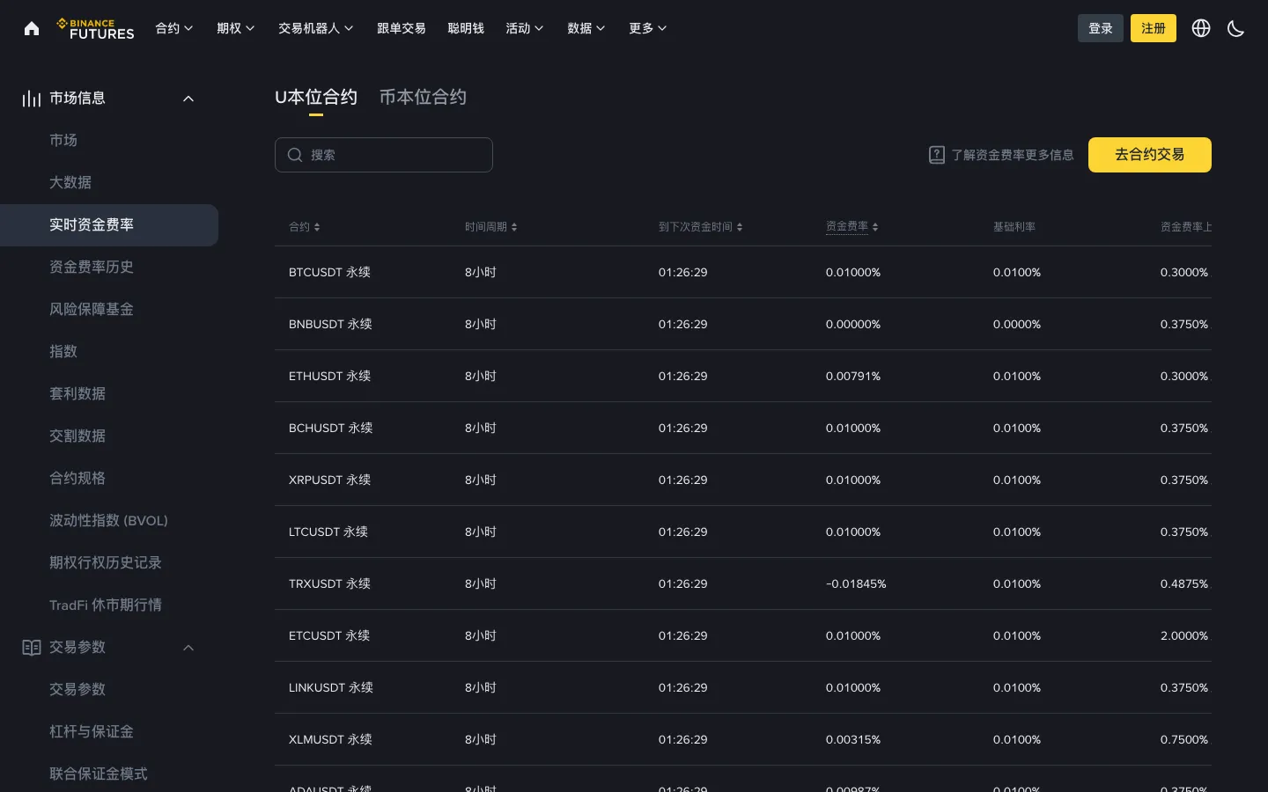
Task: Switch theme with the moon icon
Action: (1236, 28)
